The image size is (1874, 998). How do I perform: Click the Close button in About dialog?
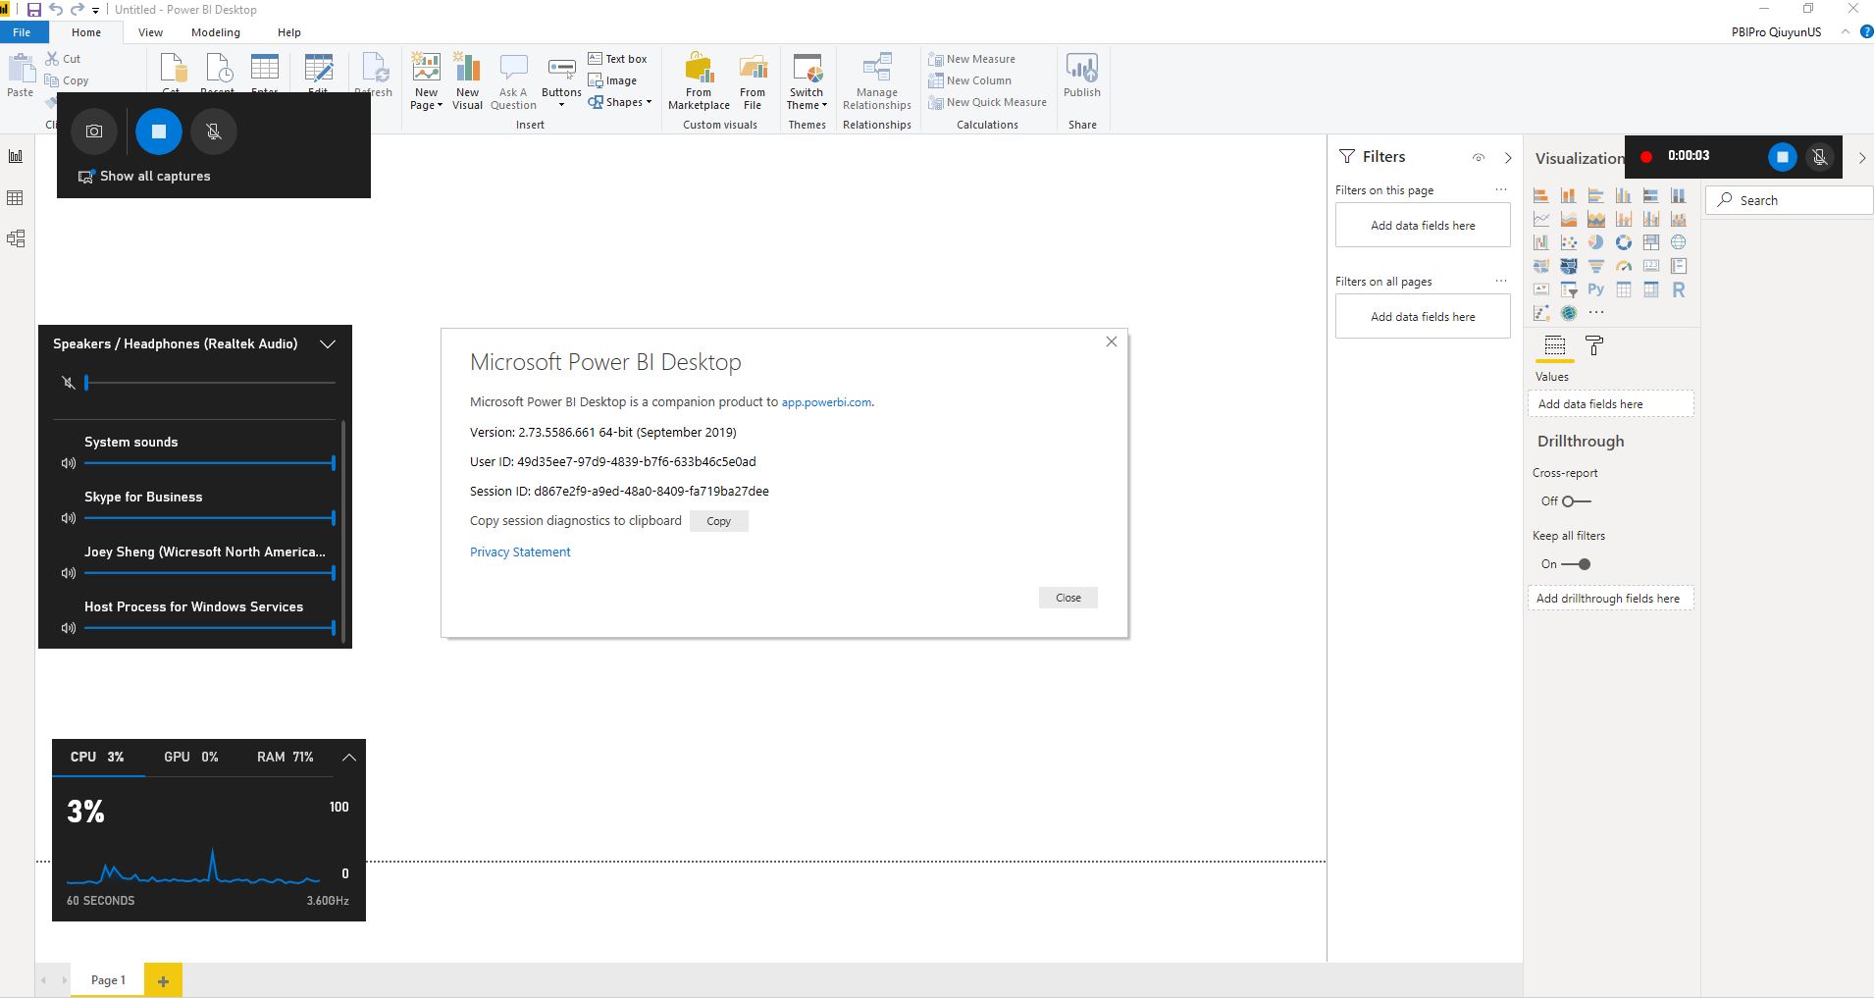[x=1067, y=598]
